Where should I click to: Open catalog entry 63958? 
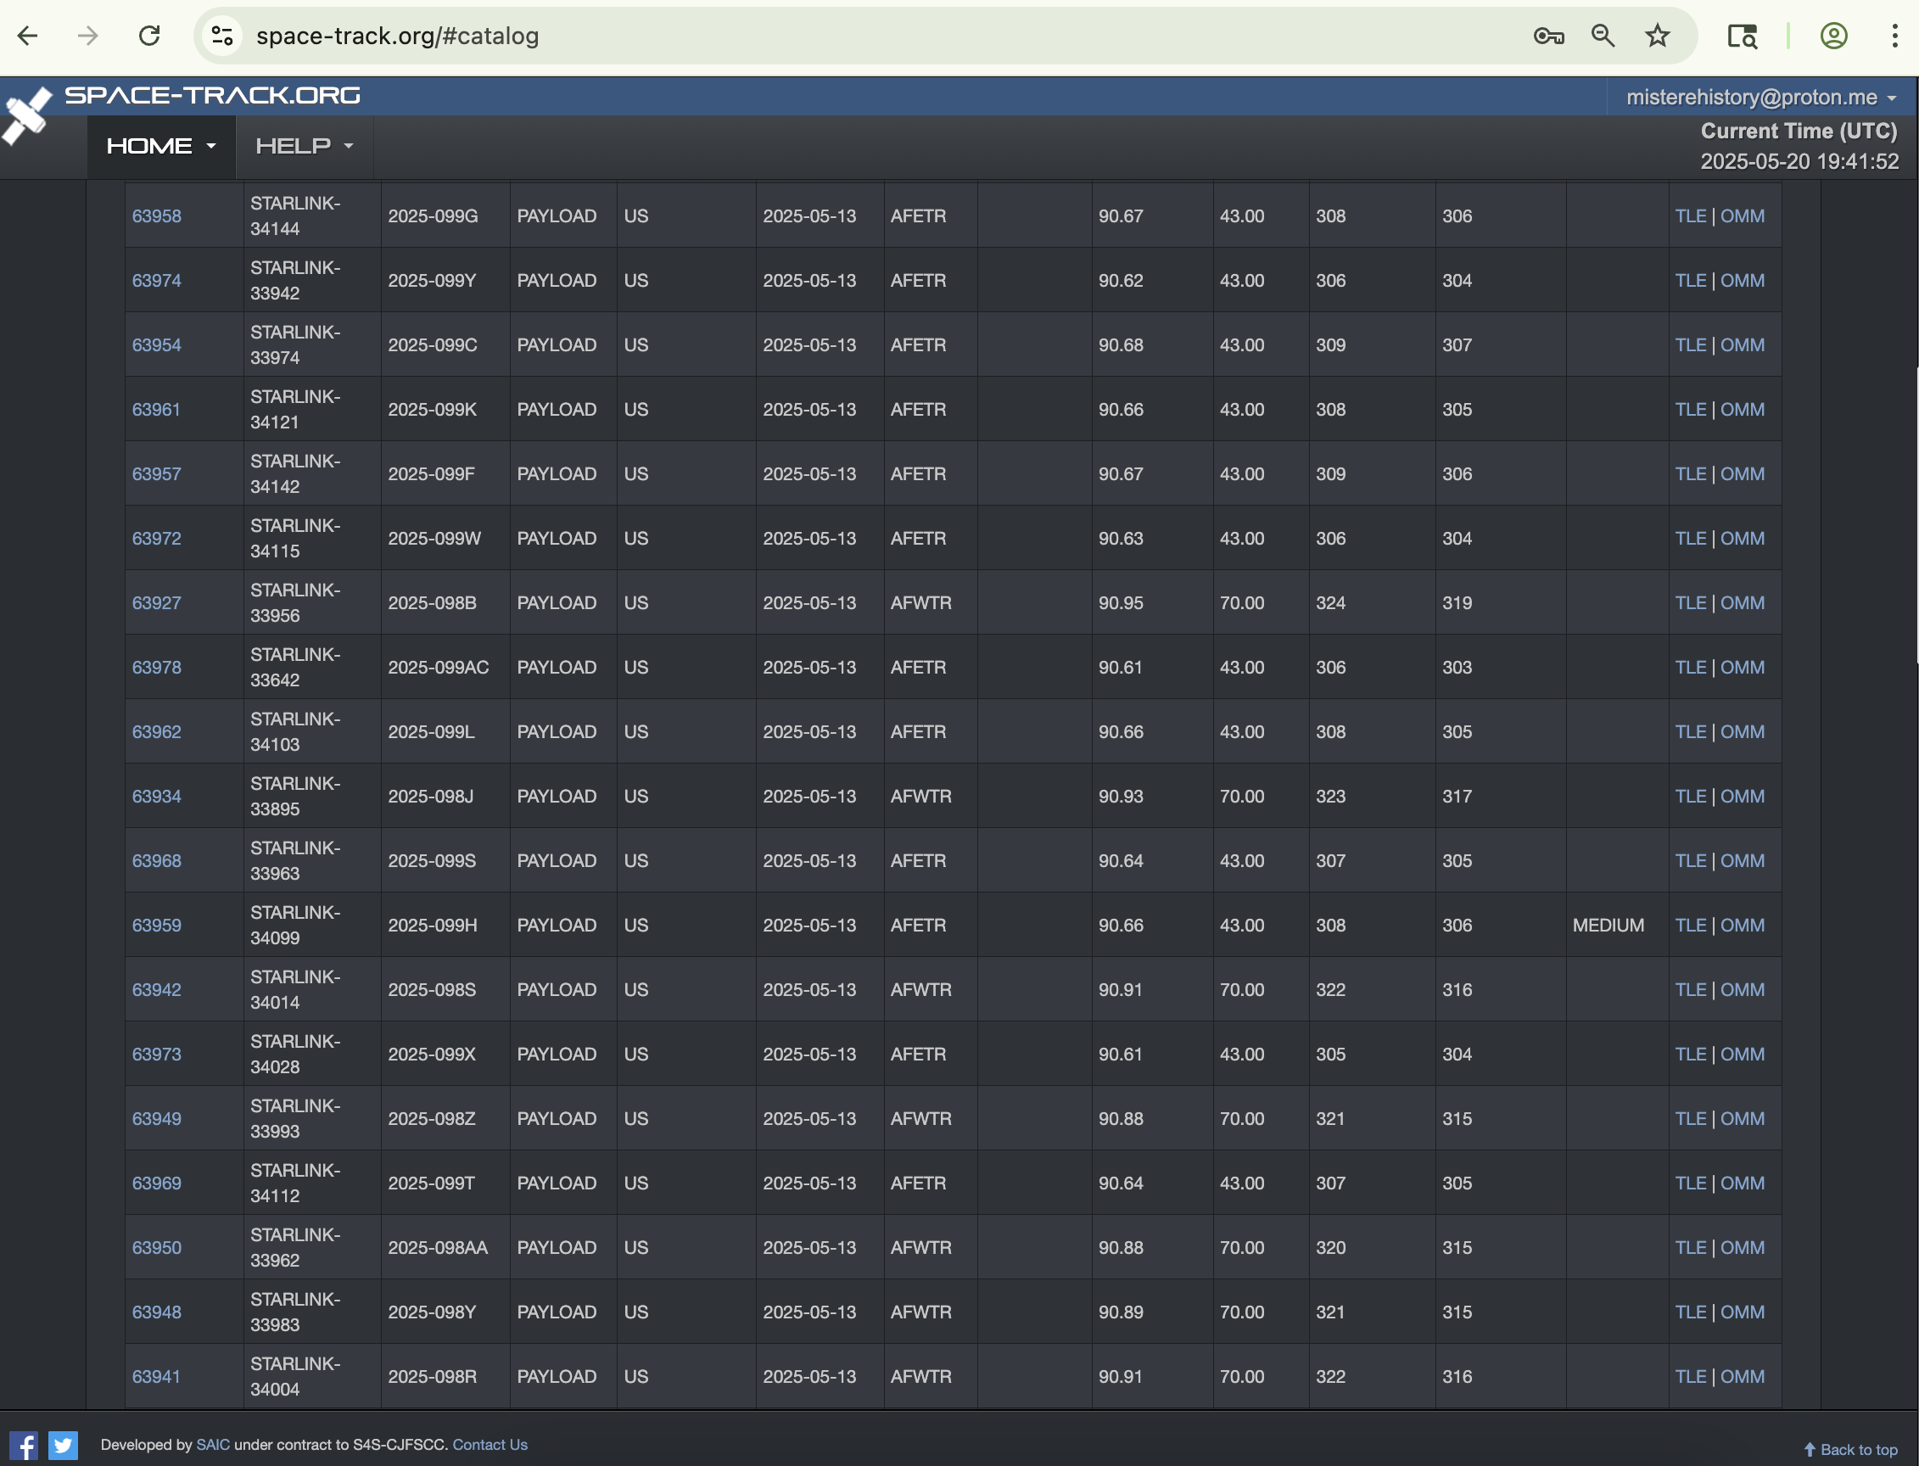click(x=156, y=216)
